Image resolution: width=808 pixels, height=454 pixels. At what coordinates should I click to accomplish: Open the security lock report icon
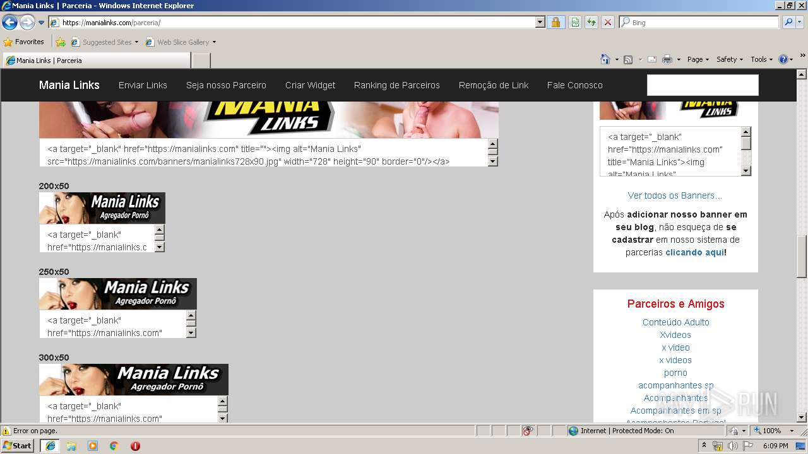pyautogui.click(x=555, y=22)
